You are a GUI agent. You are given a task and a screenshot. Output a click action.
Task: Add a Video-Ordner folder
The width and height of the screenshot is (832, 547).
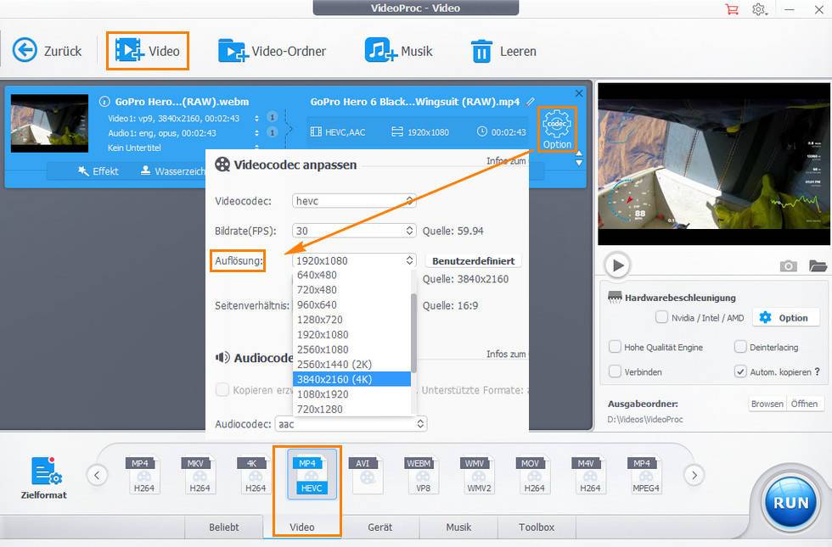pos(272,51)
